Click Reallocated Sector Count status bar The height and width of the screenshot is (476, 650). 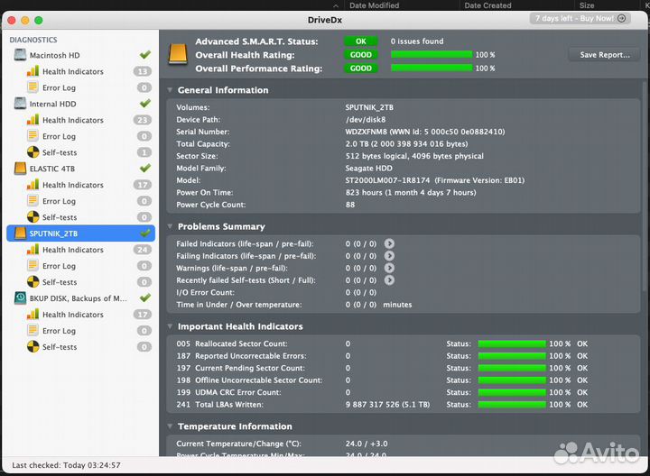click(512, 343)
